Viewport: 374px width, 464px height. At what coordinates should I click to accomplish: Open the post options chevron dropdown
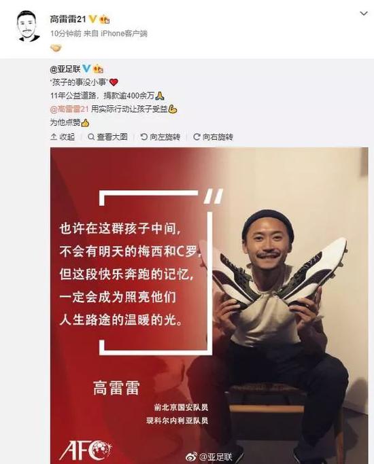pyautogui.click(x=363, y=14)
